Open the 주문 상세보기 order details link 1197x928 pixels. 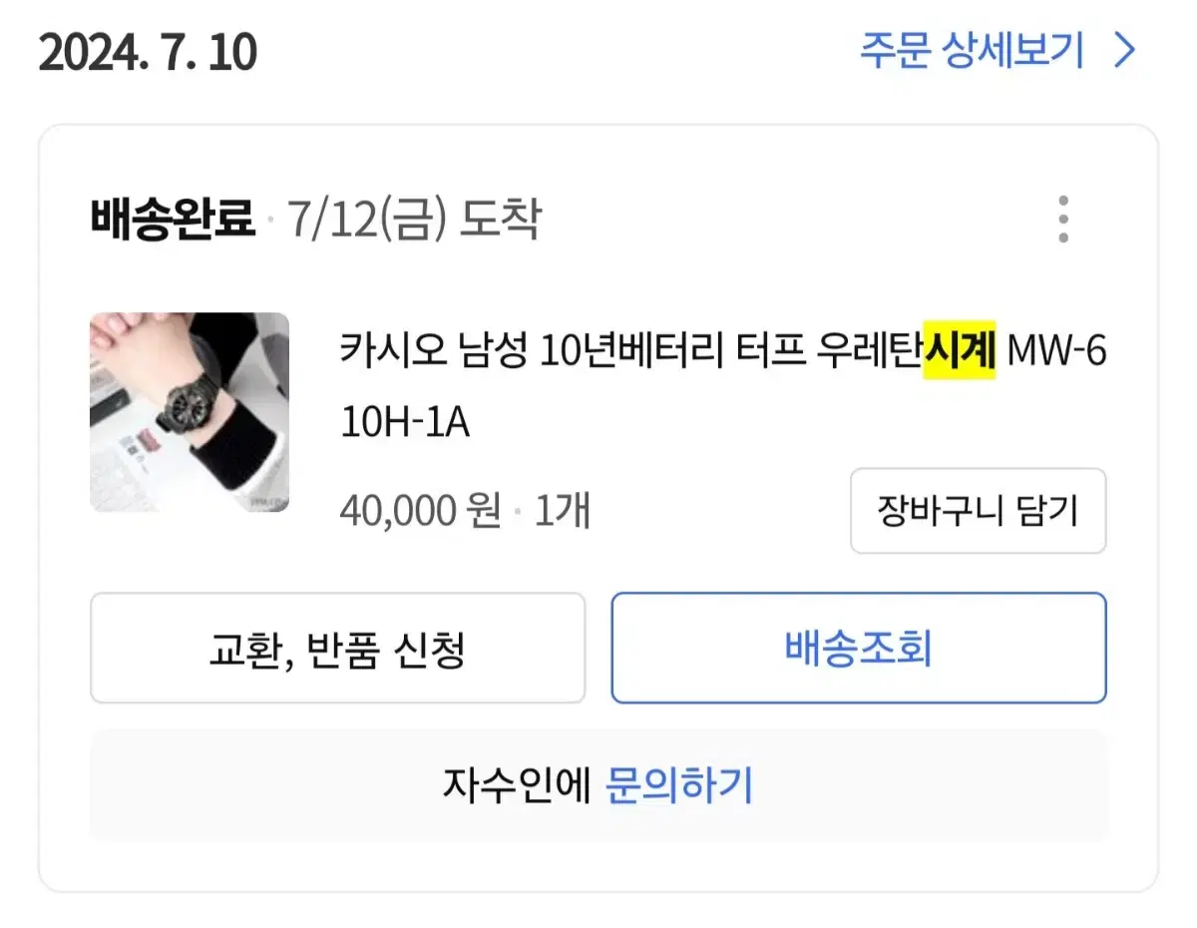[973, 50]
